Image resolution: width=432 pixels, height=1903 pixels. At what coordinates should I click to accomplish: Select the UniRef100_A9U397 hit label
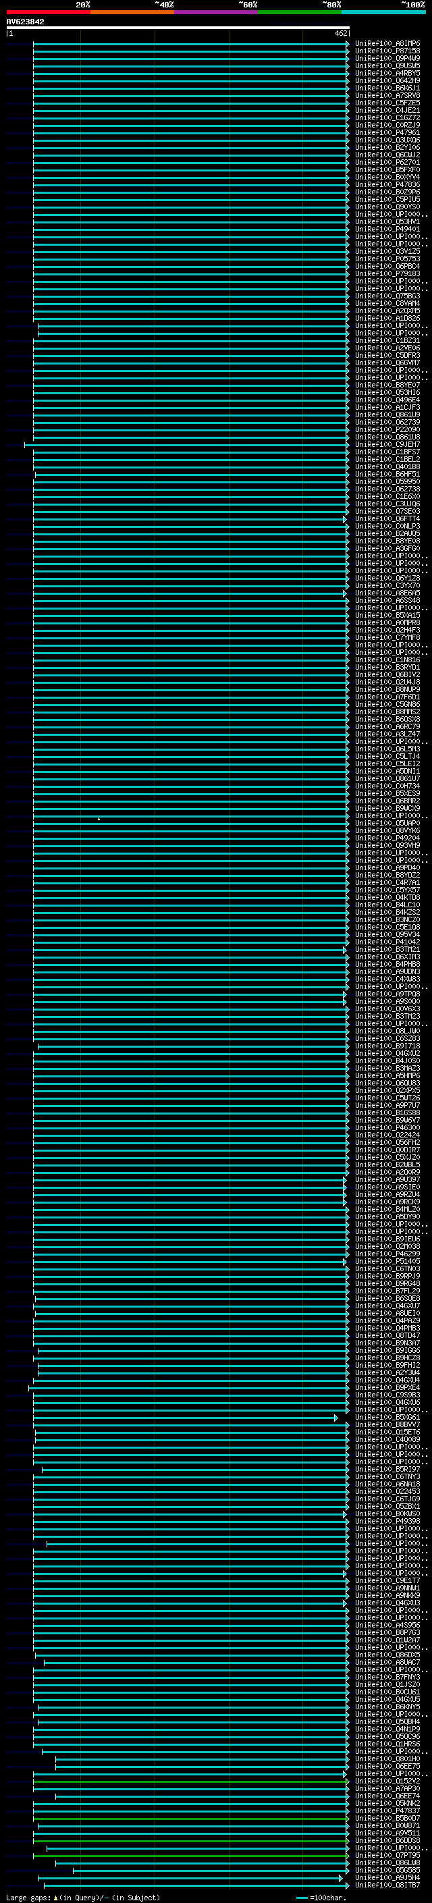(387, 1180)
